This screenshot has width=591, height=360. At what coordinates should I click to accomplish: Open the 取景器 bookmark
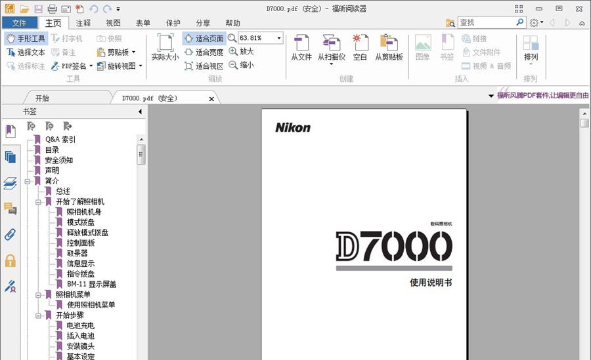(77, 253)
